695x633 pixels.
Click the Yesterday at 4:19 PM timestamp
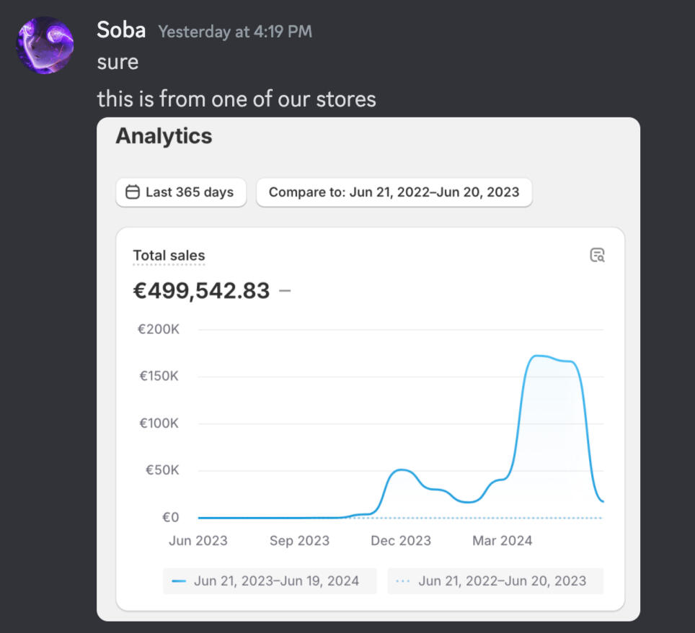[235, 32]
